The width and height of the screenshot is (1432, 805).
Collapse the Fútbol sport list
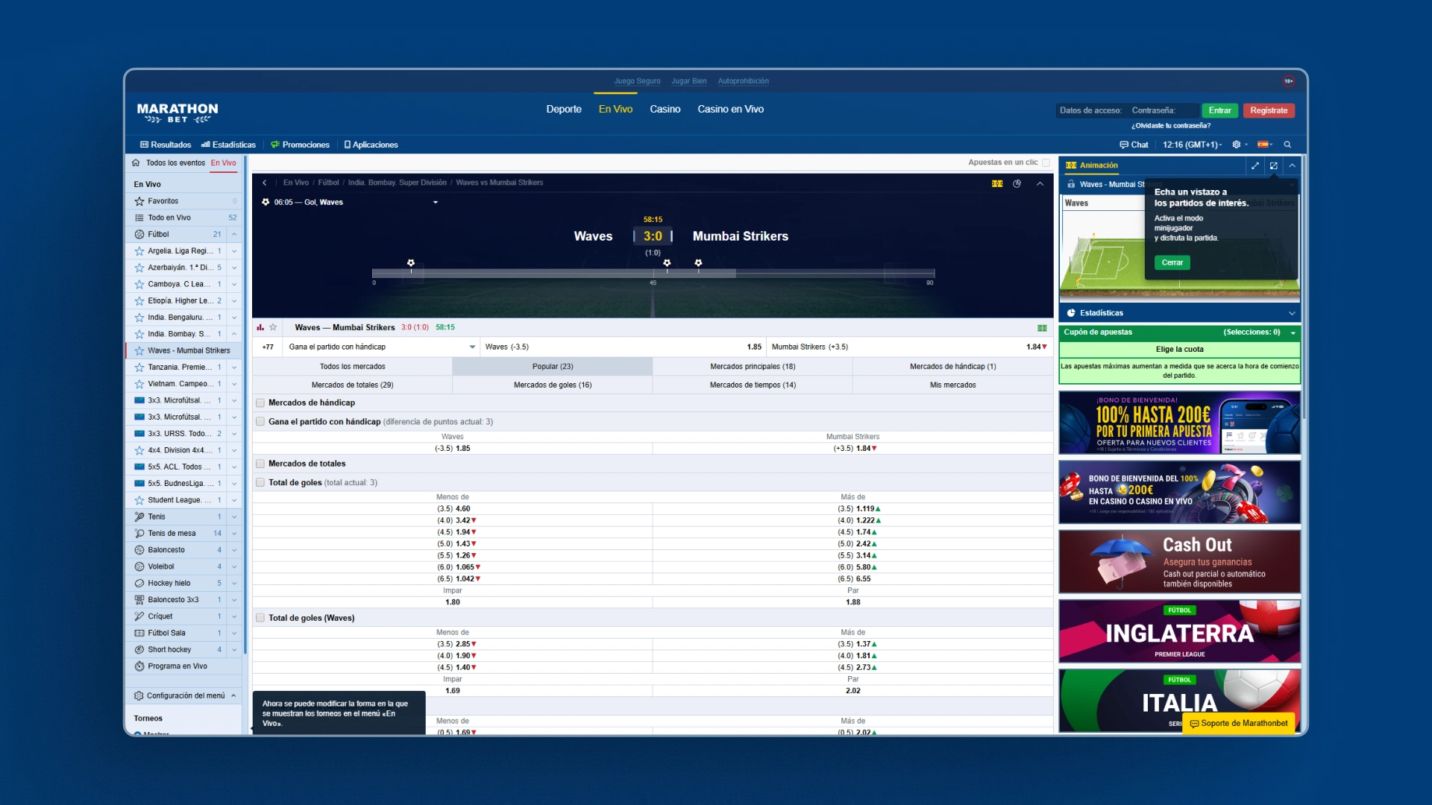(x=234, y=234)
